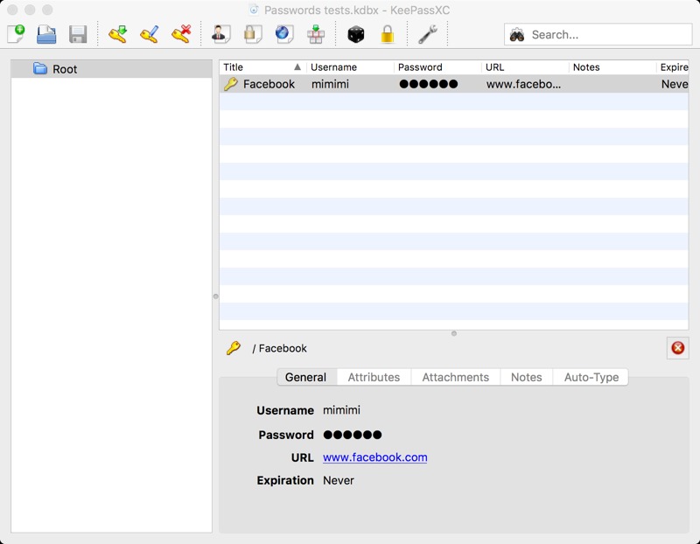Close the entry preview panel red X

pos(677,347)
